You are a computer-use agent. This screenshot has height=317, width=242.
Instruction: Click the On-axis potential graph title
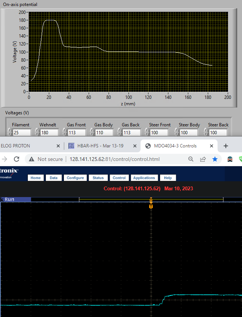tap(20, 5)
